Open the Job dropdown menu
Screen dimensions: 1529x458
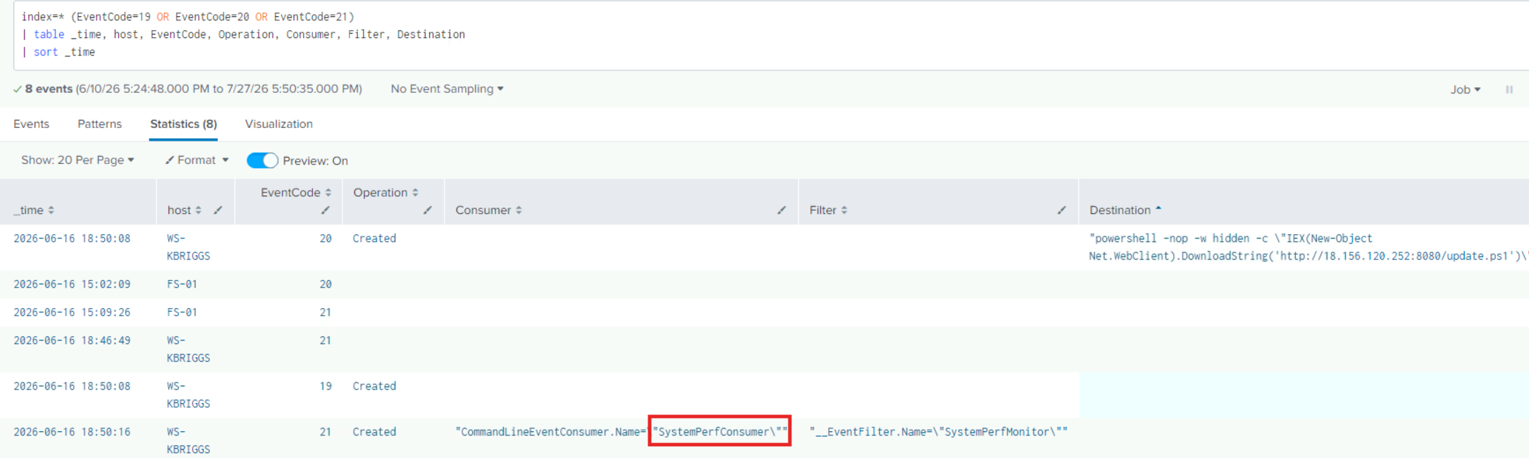(1465, 89)
